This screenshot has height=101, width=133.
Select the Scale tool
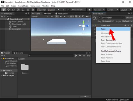(18, 10)
